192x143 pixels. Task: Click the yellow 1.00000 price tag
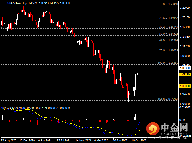pyautogui.click(x=185, y=86)
